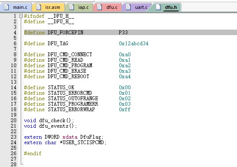Click DFU_CMD_READ macro name
This screenshot has width=237, height=167.
65,60
